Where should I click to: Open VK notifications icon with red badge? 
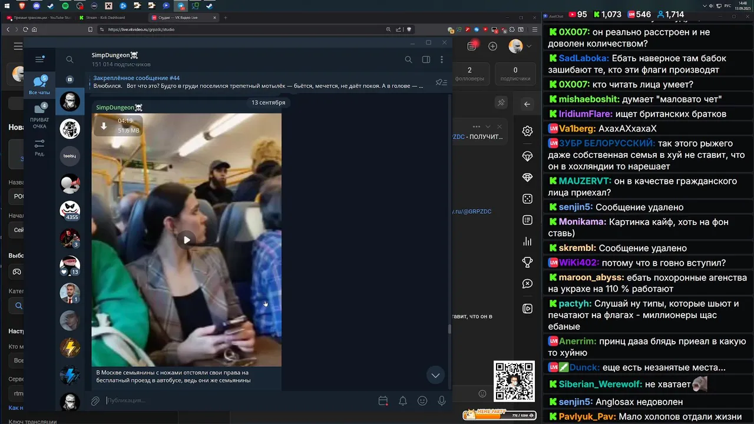click(x=472, y=46)
